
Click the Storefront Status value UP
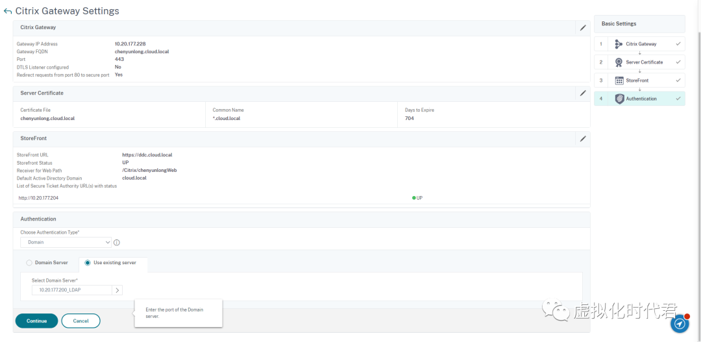(x=126, y=163)
